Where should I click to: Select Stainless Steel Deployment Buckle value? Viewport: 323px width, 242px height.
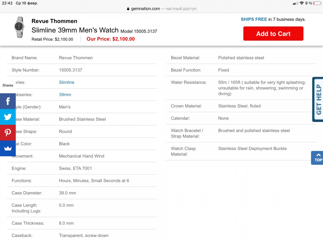(x=252, y=149)
